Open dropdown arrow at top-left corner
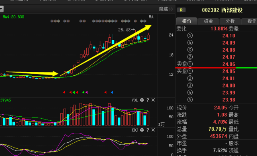The width and height of the screenshot is (257, 156). (2, 9)
